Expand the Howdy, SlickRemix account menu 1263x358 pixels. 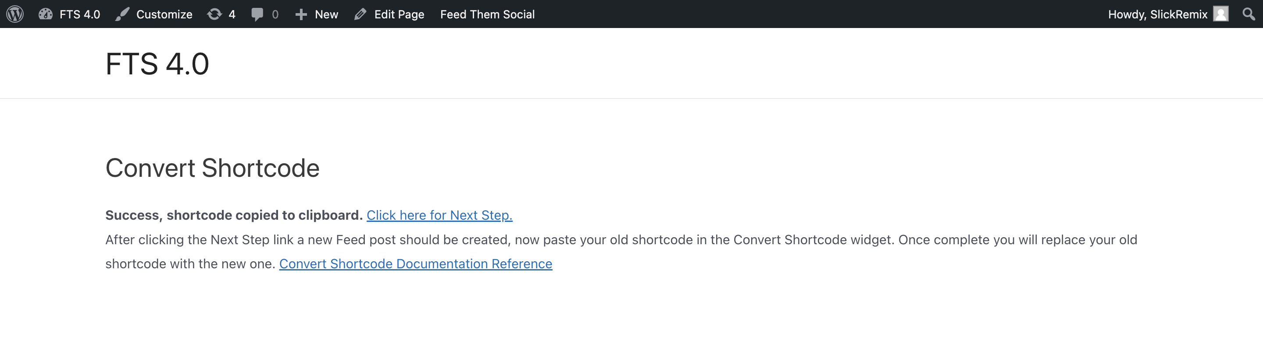tap(1158, 14)
